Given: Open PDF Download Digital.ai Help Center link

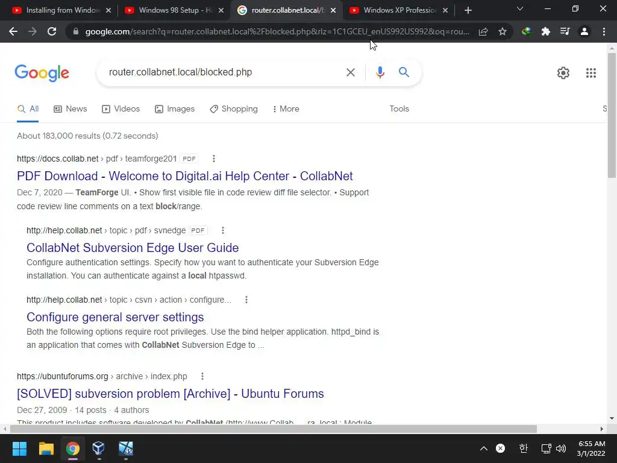Looking at the screenshot, I should (x=185, y=176).
